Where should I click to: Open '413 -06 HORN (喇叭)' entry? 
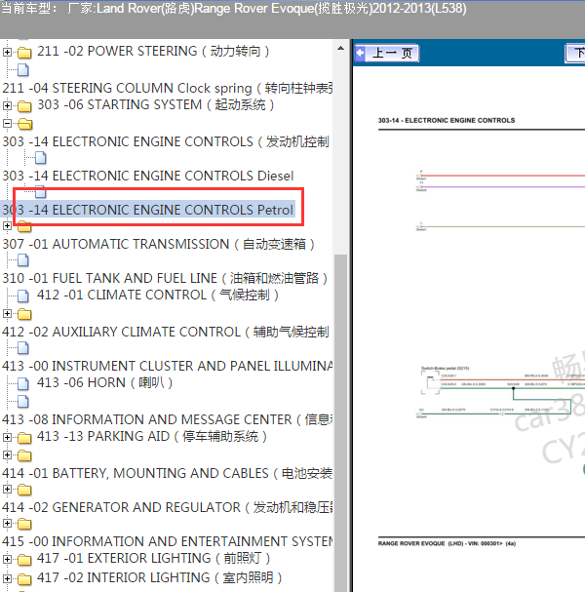104,382
